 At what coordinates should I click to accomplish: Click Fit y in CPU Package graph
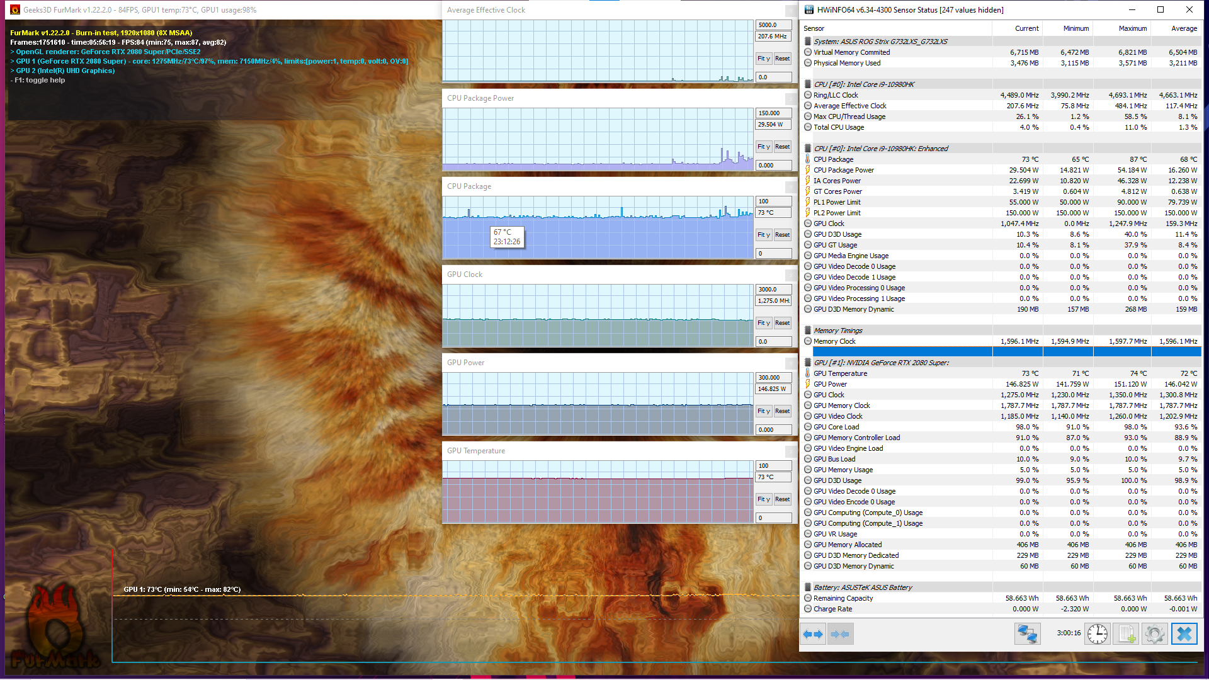coord(764,235)
